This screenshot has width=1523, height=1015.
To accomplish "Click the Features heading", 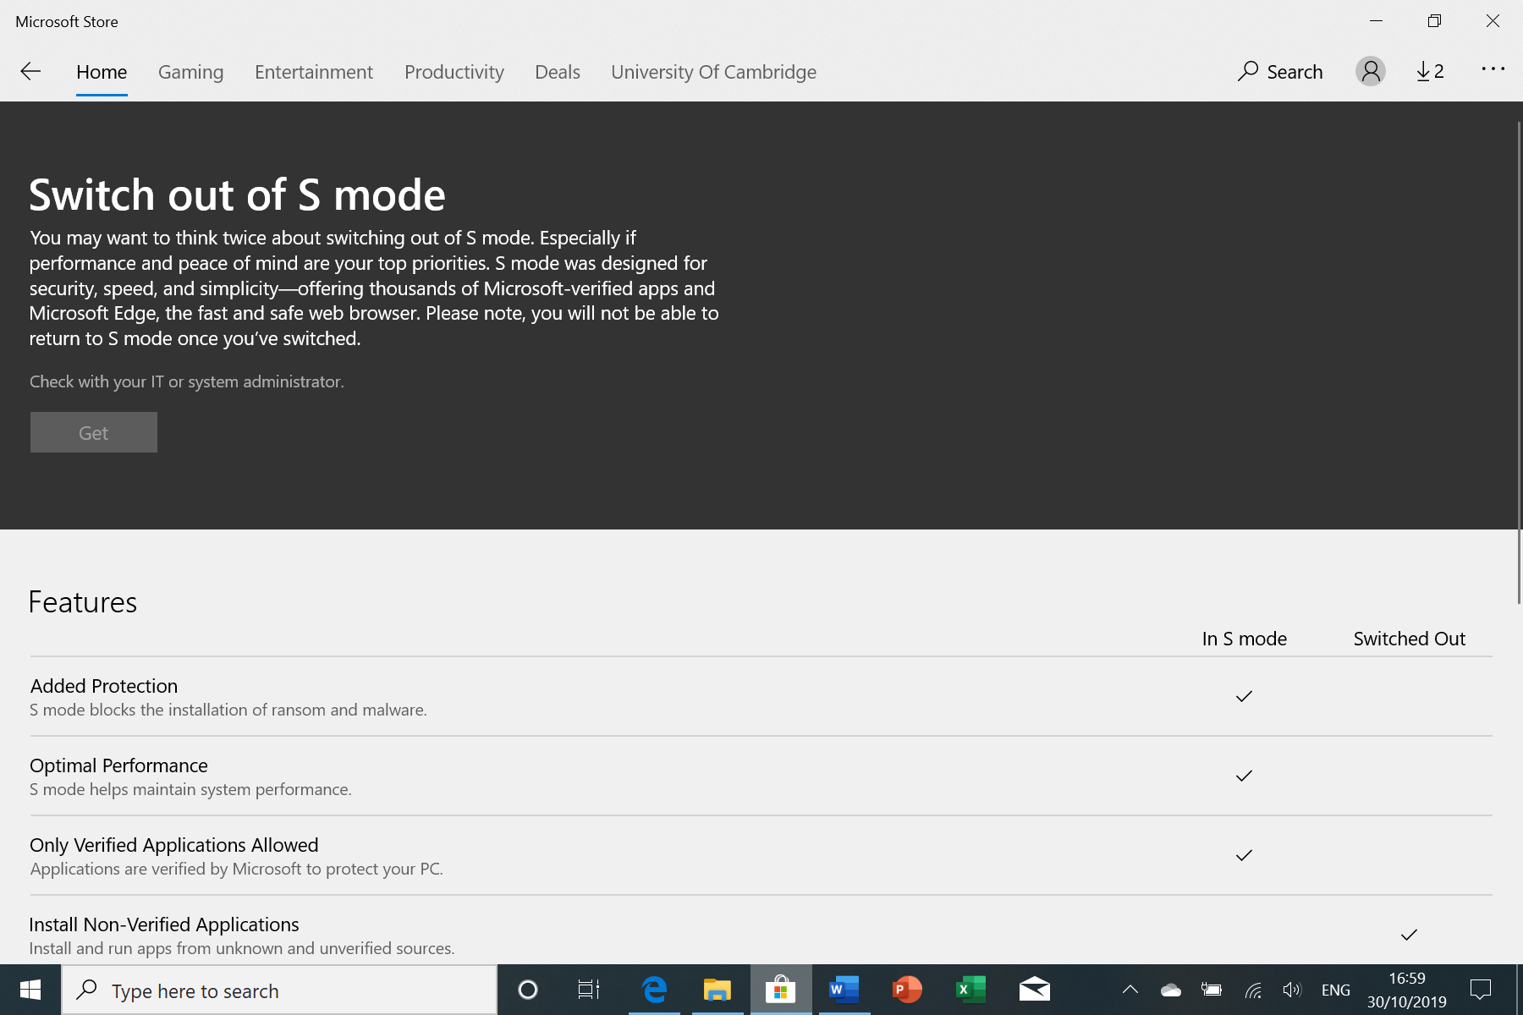I will coord(83,602).
